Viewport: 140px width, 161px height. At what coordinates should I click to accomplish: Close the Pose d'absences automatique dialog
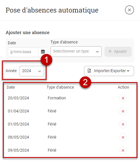pyautogui.click(x=129, y=10)
